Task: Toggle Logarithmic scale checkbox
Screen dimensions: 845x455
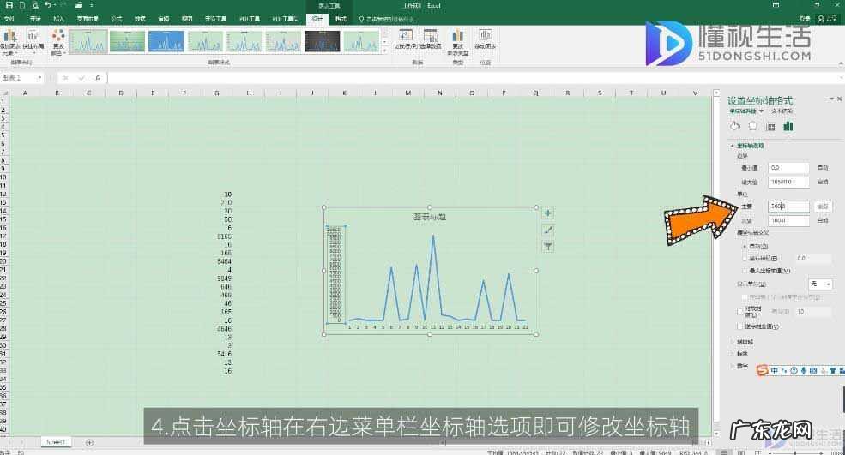Action: point(740,311)
